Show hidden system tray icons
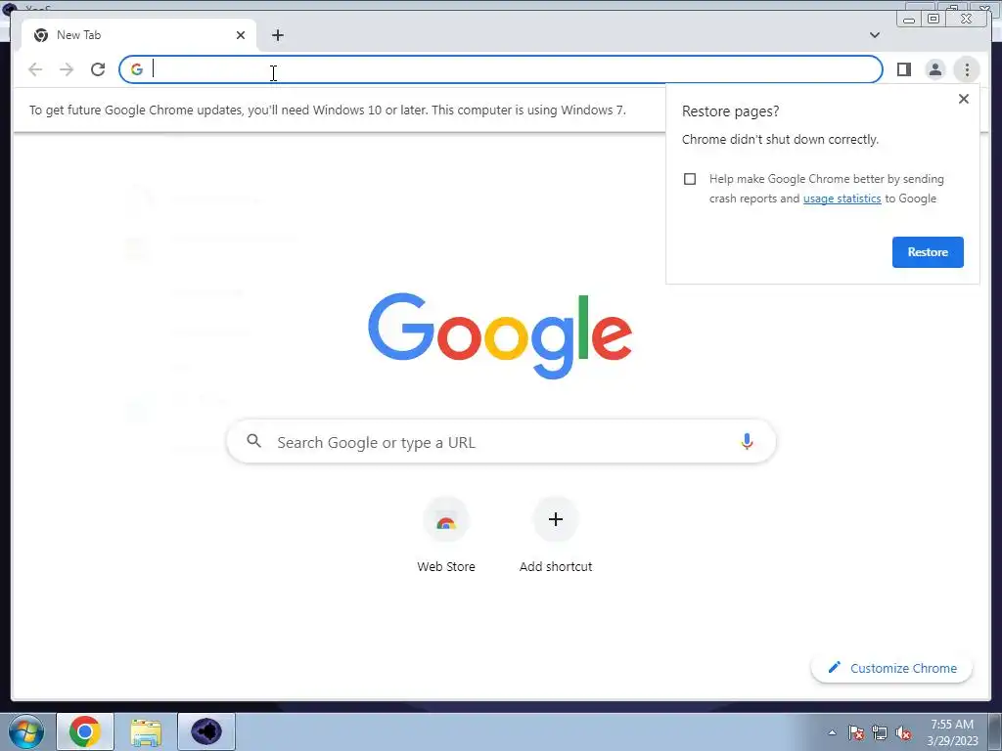The width and height of the screenshot is (1002, 751). point(832,732)
